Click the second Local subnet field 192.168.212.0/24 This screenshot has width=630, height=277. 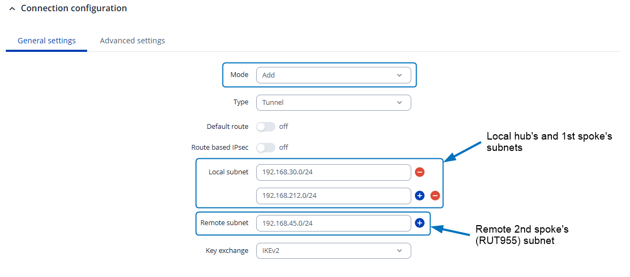pos(333,196)
